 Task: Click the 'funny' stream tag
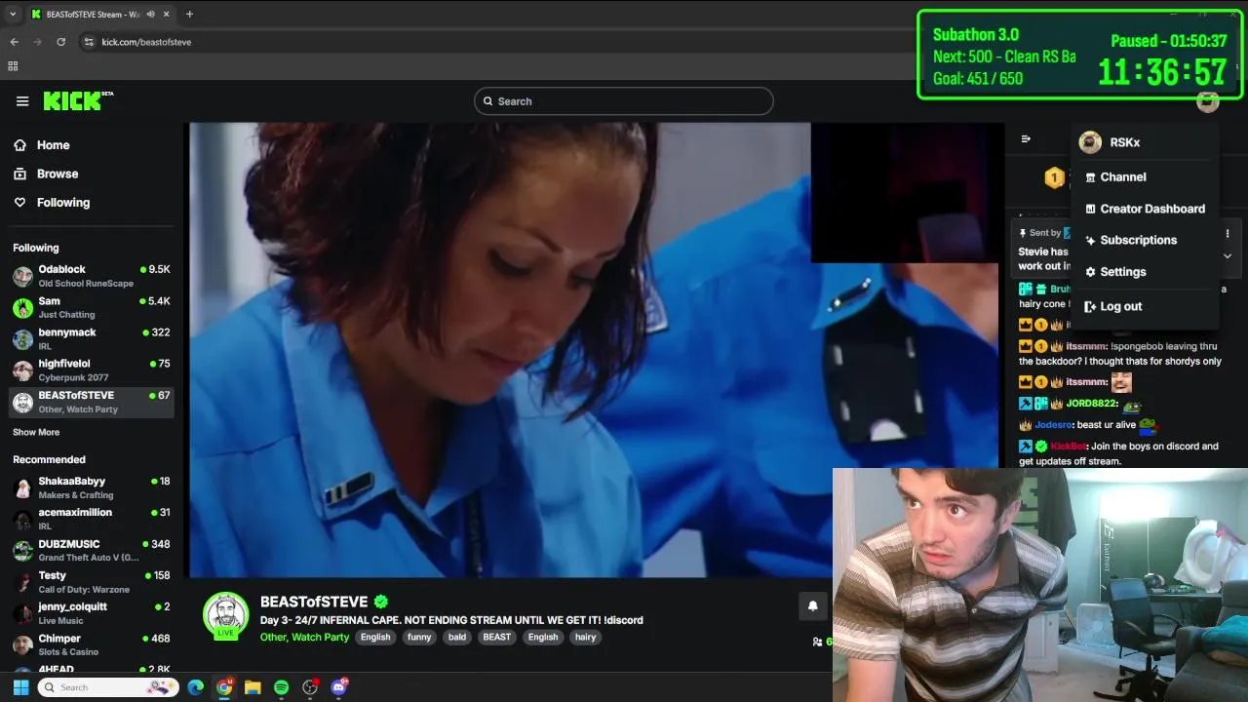419,637
